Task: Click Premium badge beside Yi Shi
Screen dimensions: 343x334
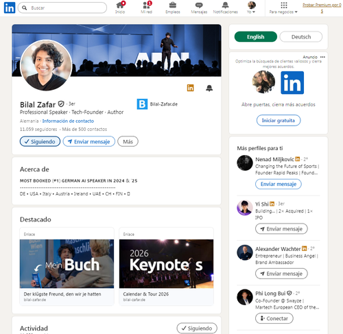Action: pyautogui.click(x=272, y=204)
